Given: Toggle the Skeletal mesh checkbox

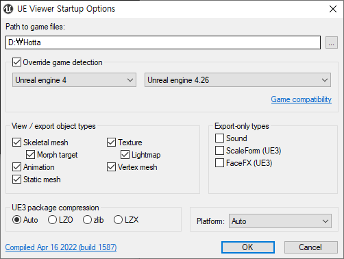Looking at the screenshot, I should [x=16, y=143].
